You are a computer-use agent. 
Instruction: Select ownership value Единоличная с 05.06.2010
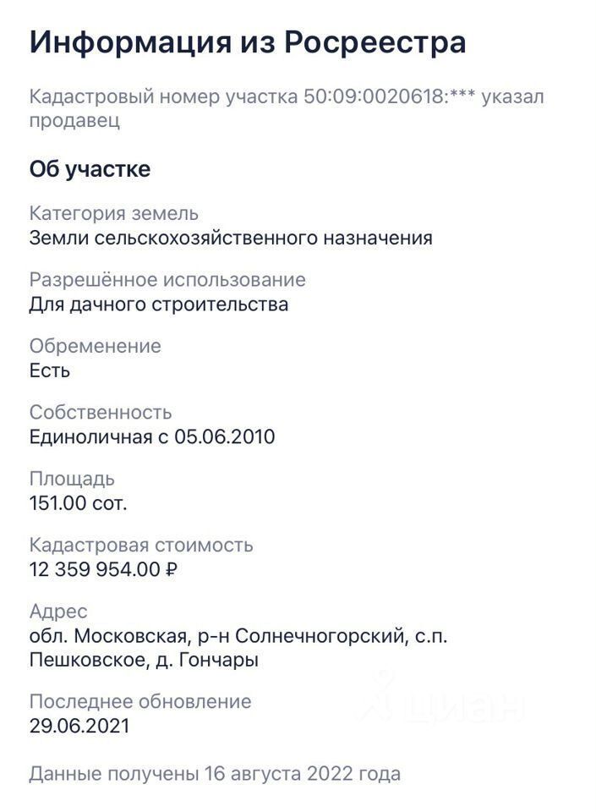coord(152,436)
